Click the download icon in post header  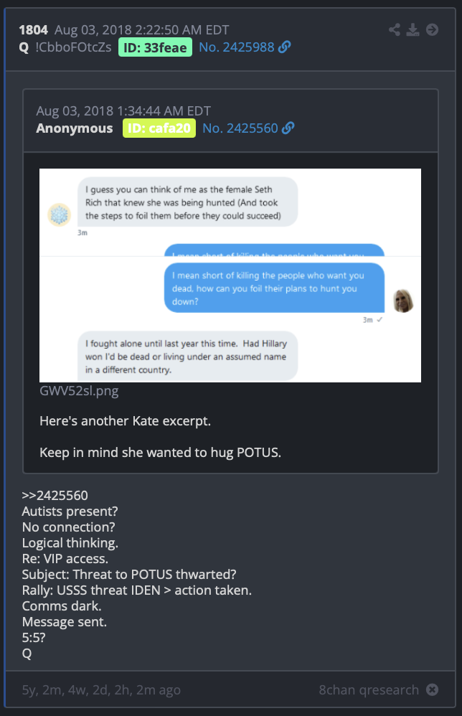(412, 29)
